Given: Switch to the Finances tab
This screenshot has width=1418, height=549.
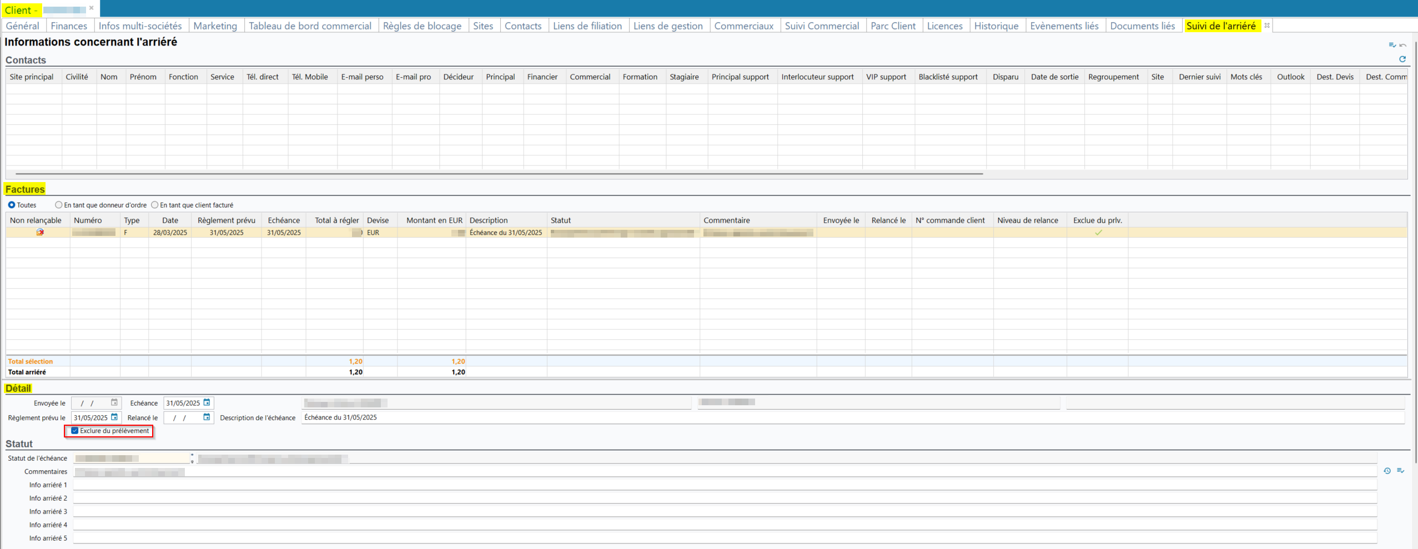Looking at the screenshot, I should [x=69, y=26].
